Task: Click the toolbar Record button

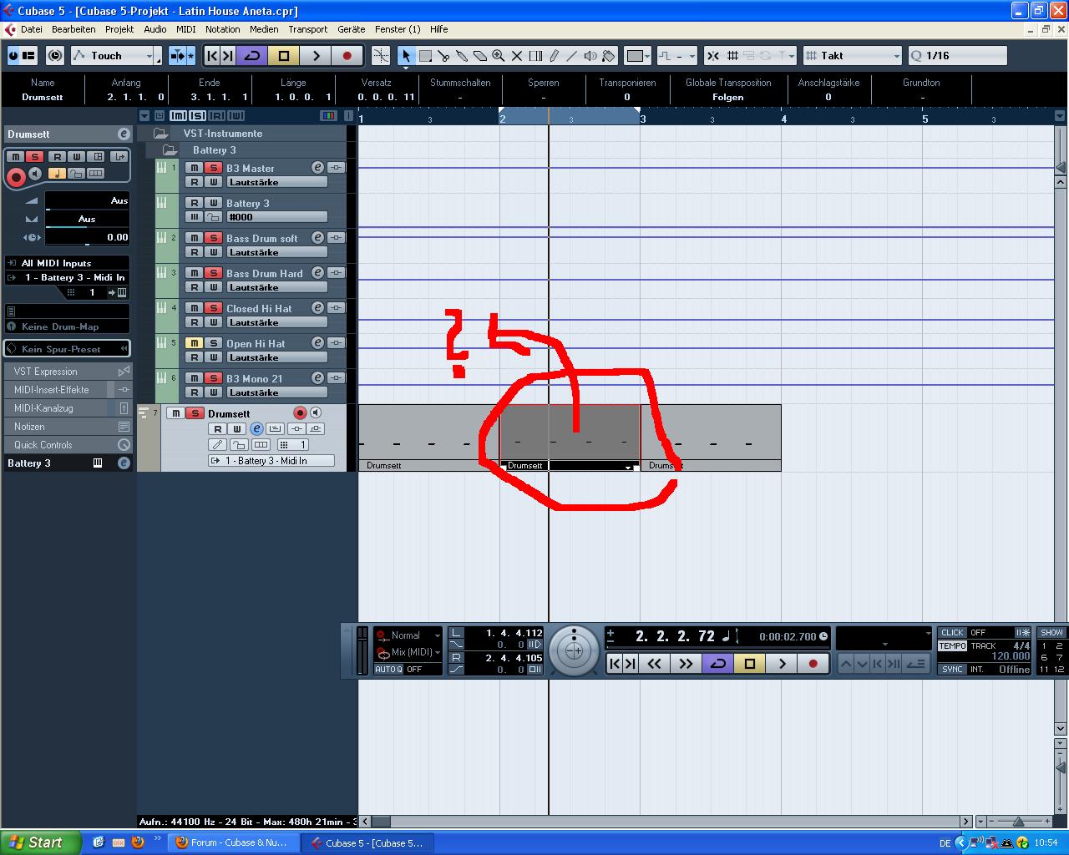Action: [347, 56]
